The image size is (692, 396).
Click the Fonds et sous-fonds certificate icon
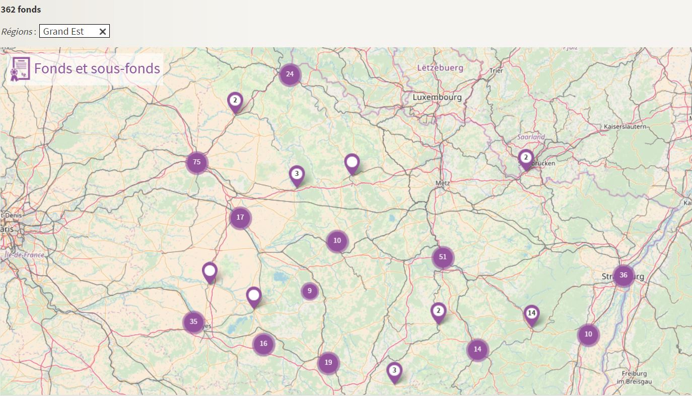coord(20,69)
